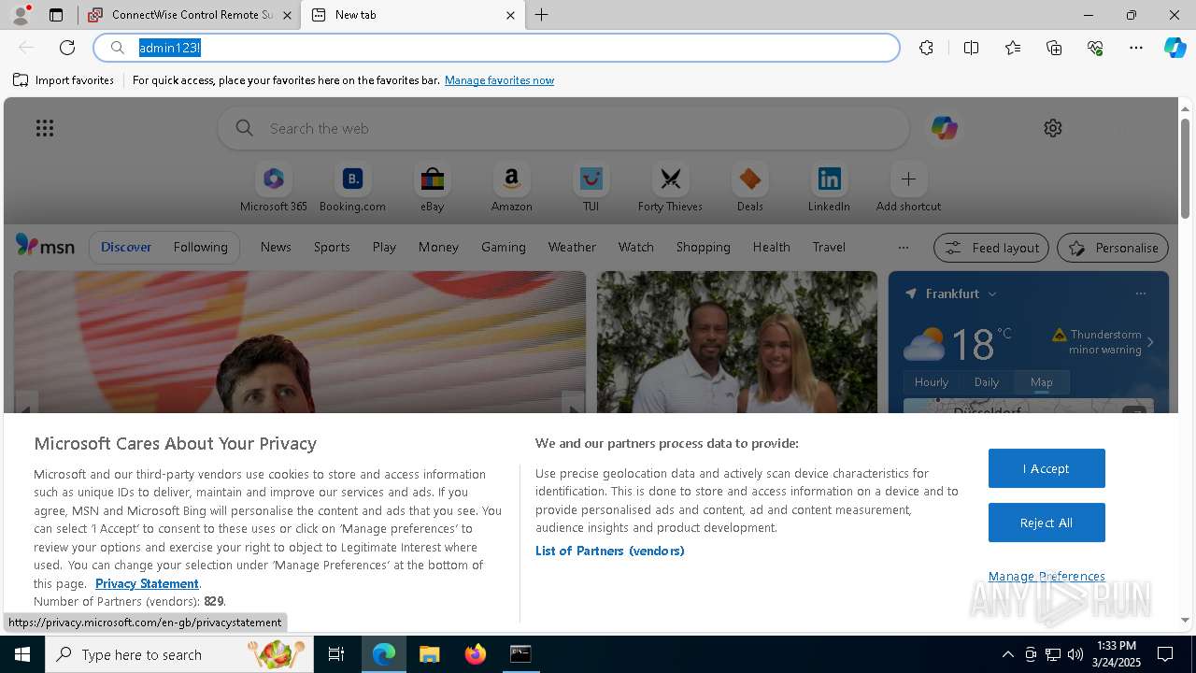1196x673 pixels.
Task: Open the Microsoft 365 shortcut
Action: point(274,188)
